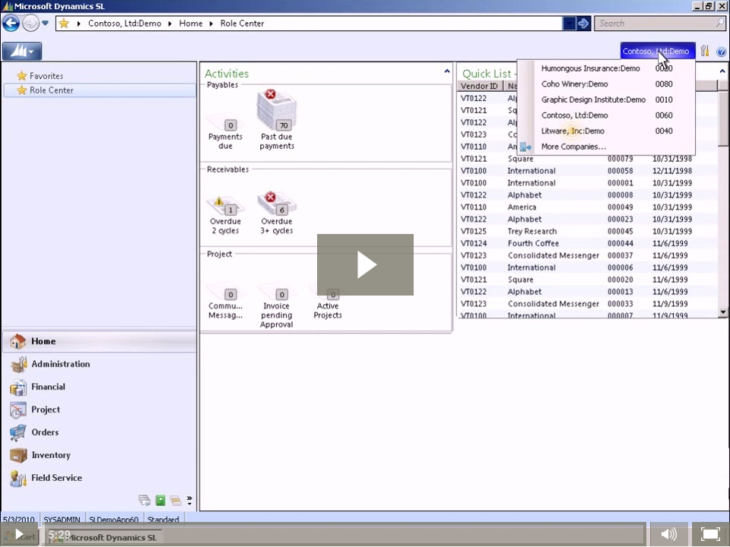Screen dimensions: 730x547
Task: Choose Graphic Design Institute:Demo company
Action: pos(607,100)
